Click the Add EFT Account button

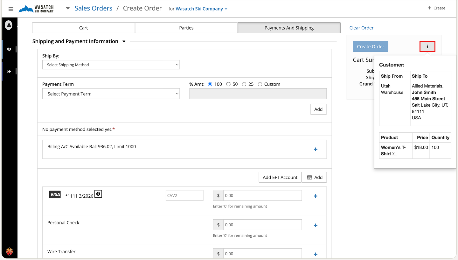coord(280,178)
